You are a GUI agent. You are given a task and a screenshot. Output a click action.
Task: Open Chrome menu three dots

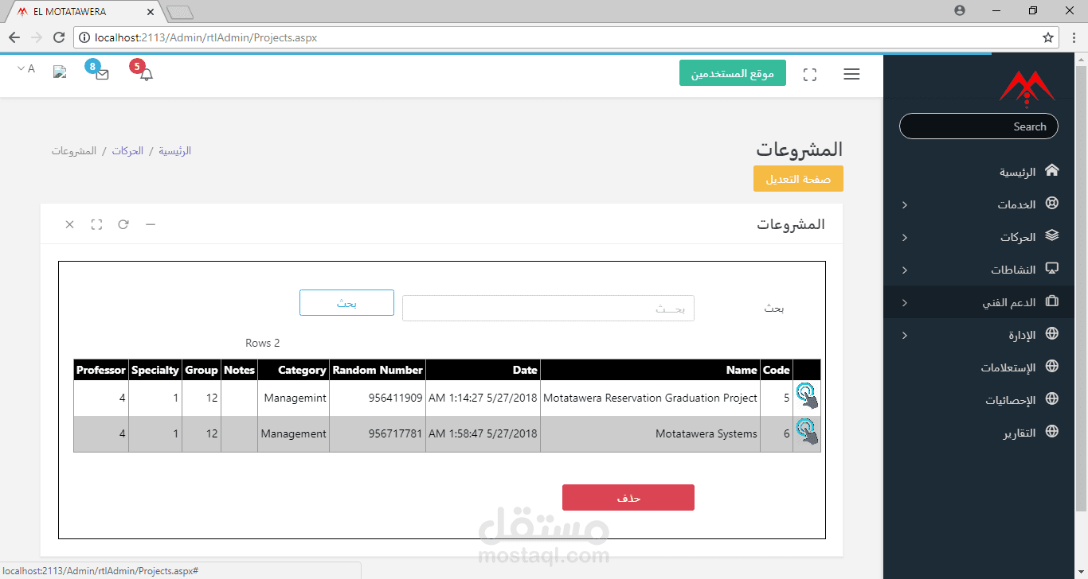(x=1074, y=37)
